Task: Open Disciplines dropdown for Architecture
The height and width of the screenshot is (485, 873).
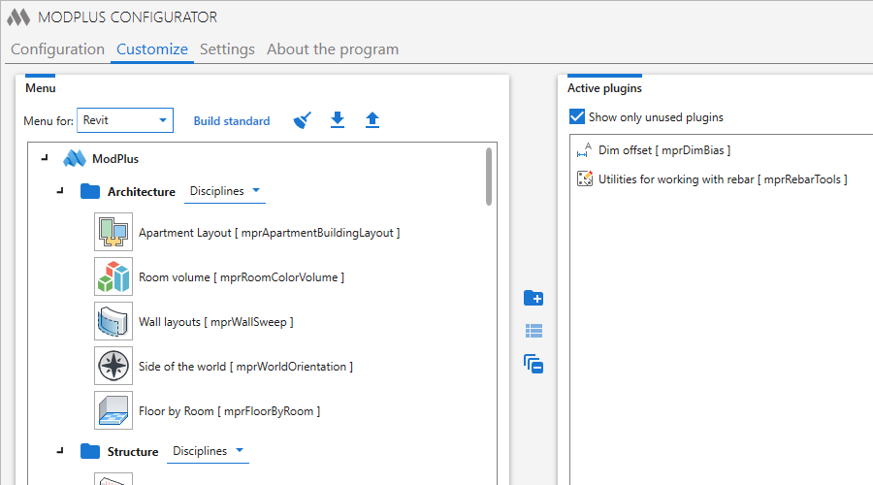Action: click(x=225, y=191)
